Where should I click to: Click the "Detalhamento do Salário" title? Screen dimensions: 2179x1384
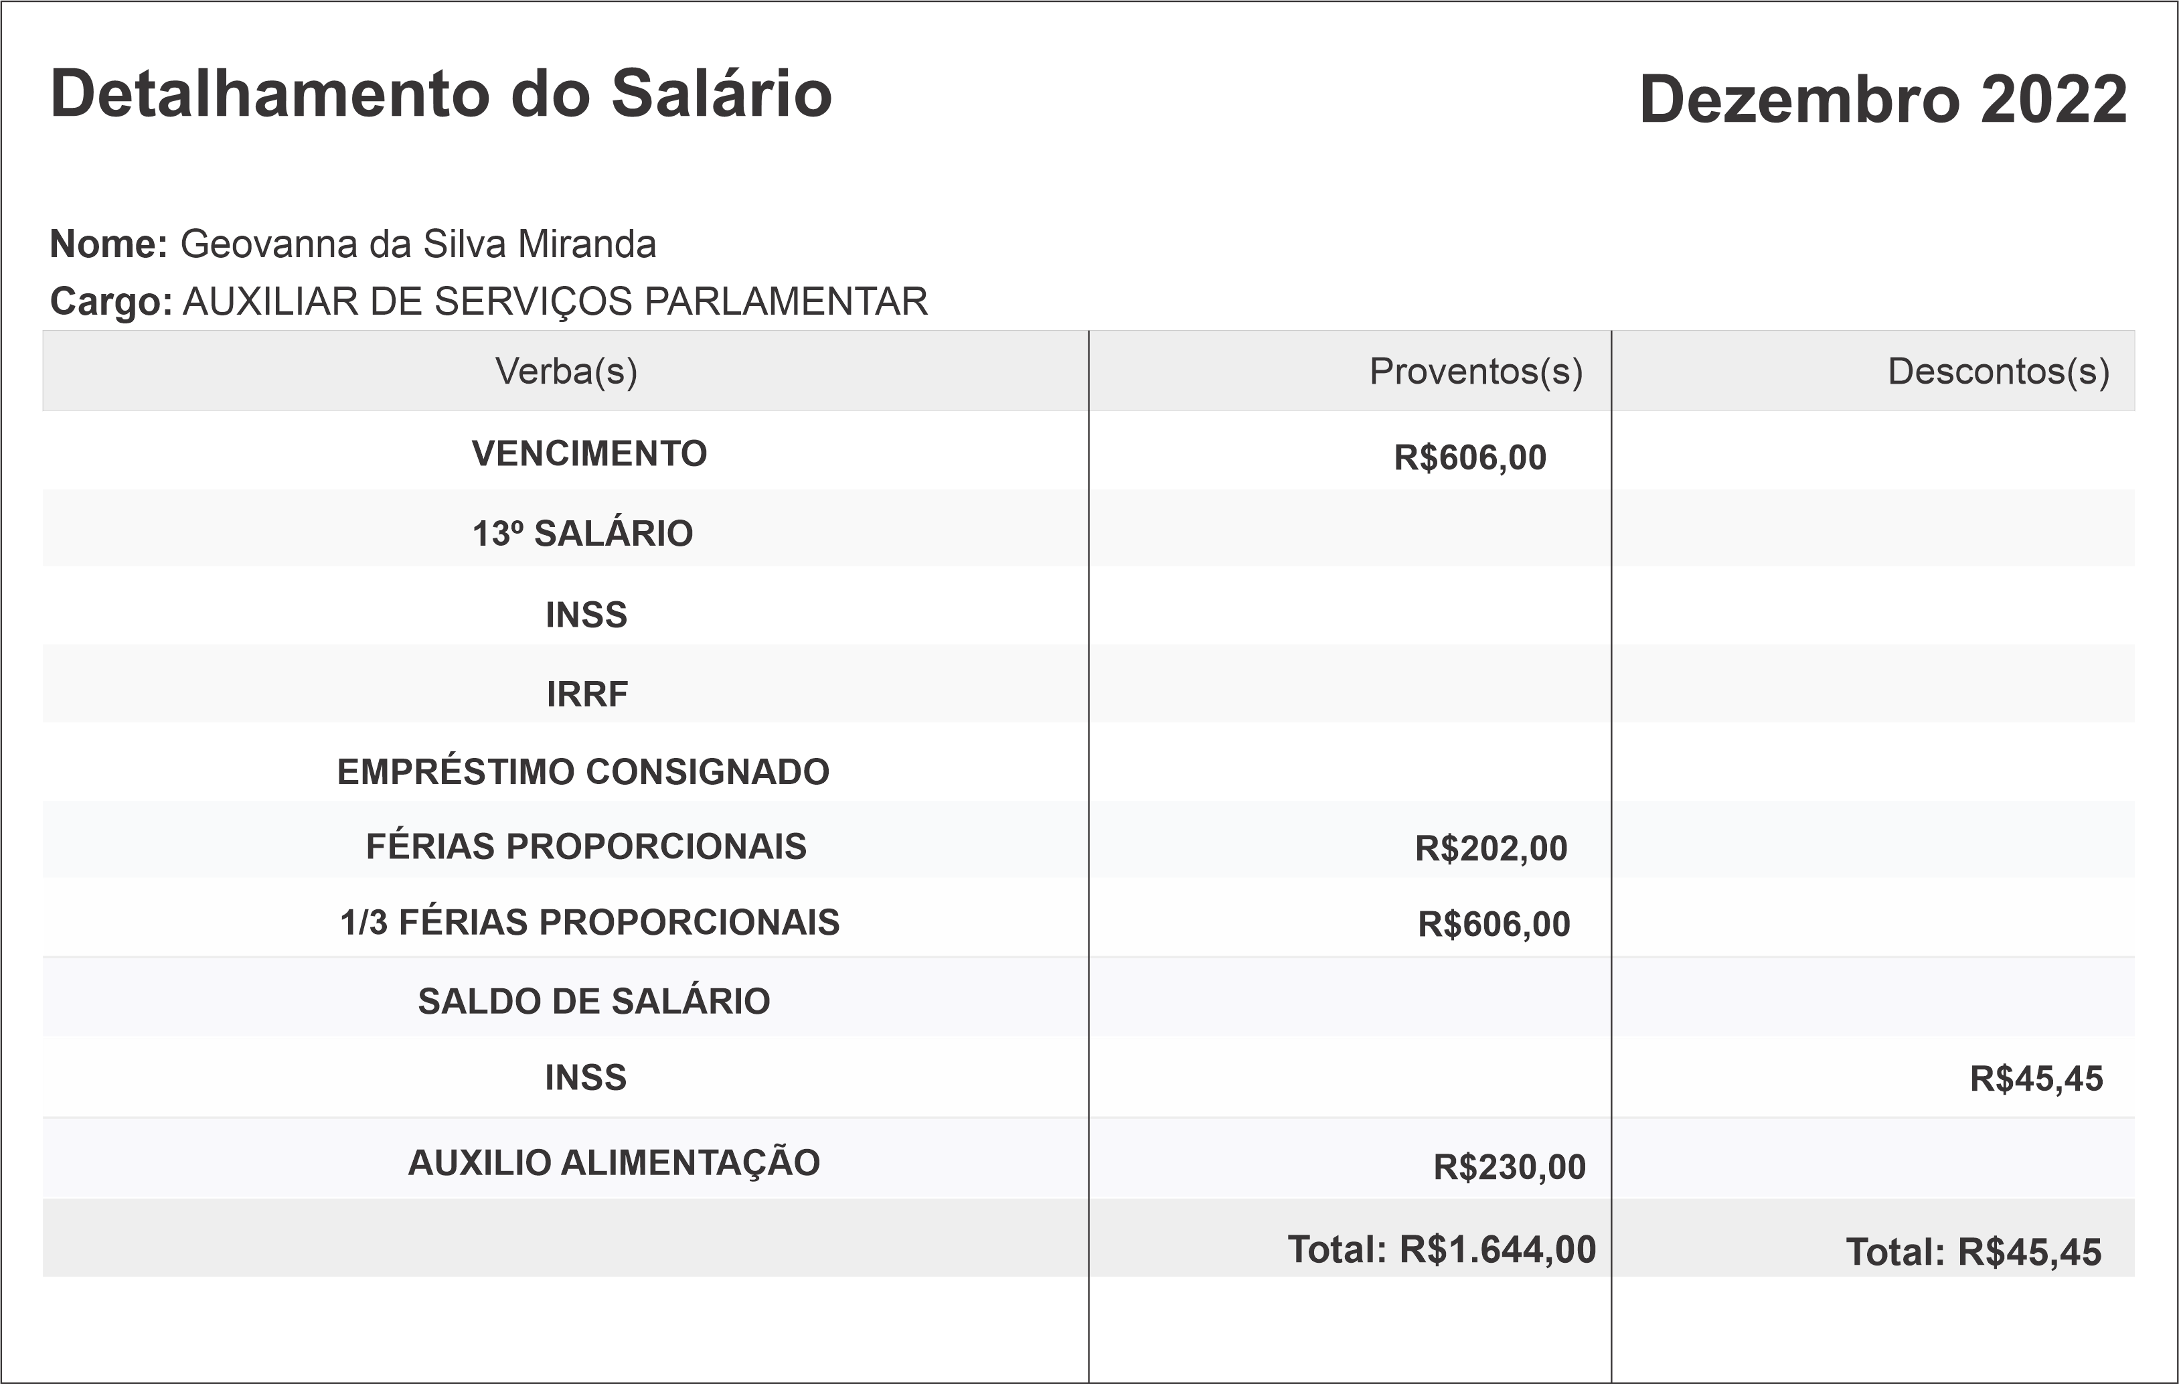pos(440,93)
